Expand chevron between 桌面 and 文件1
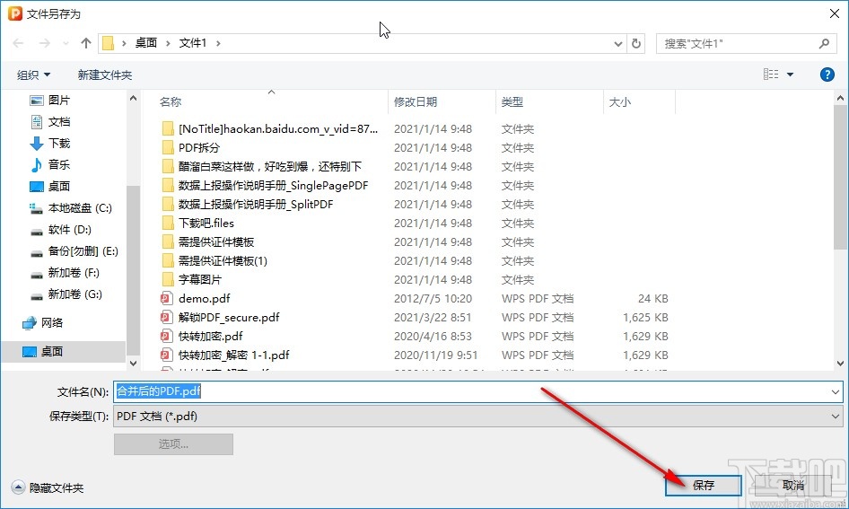This screenshot has height=509, width=849. pos(168,43)
